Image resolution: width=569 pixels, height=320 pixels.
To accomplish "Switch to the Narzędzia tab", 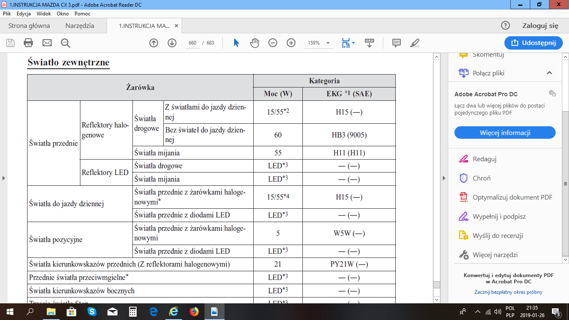I will (80, 26).
